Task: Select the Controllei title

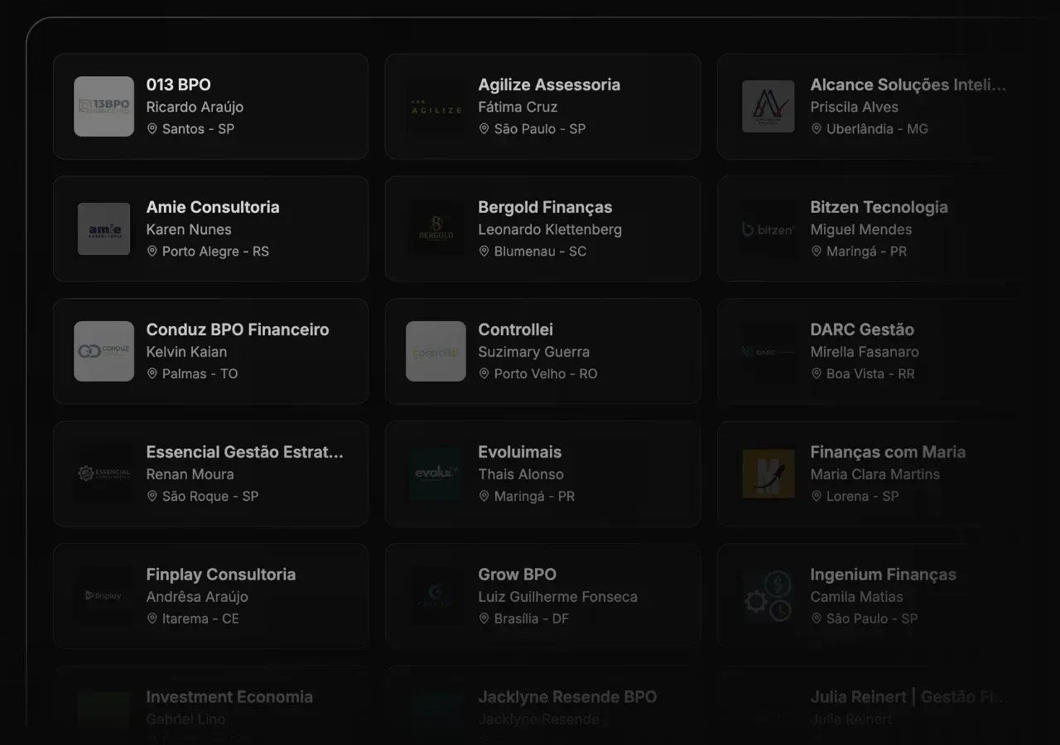Action: pyautogui.click(x=516, y=329)
